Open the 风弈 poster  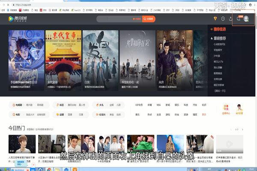(175, 60)
